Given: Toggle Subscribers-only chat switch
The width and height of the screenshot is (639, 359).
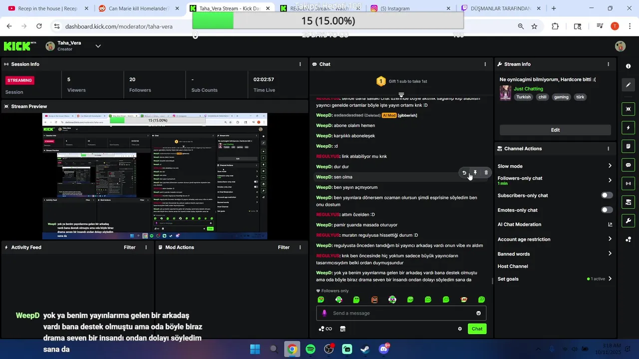Looking at the screenshot, I should point(607,195).
